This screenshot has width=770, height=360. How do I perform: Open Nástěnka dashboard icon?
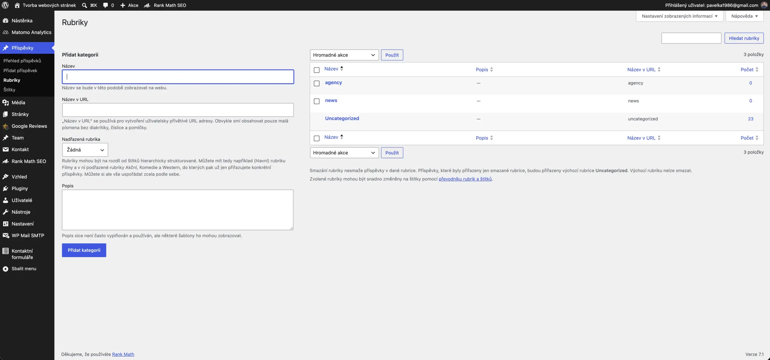coord(6,21)
